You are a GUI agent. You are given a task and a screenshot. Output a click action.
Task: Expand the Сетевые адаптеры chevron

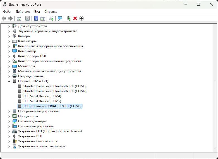tap(9, 121)
